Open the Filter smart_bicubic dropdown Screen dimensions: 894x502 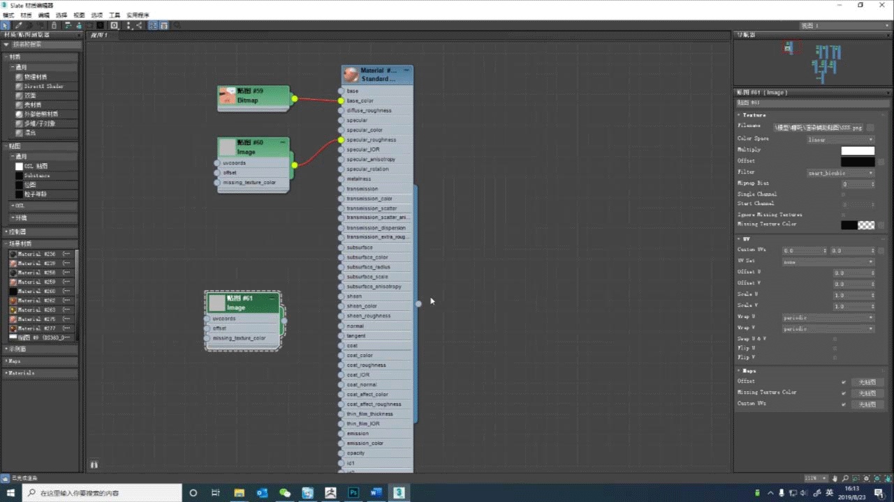coord(841,173)
